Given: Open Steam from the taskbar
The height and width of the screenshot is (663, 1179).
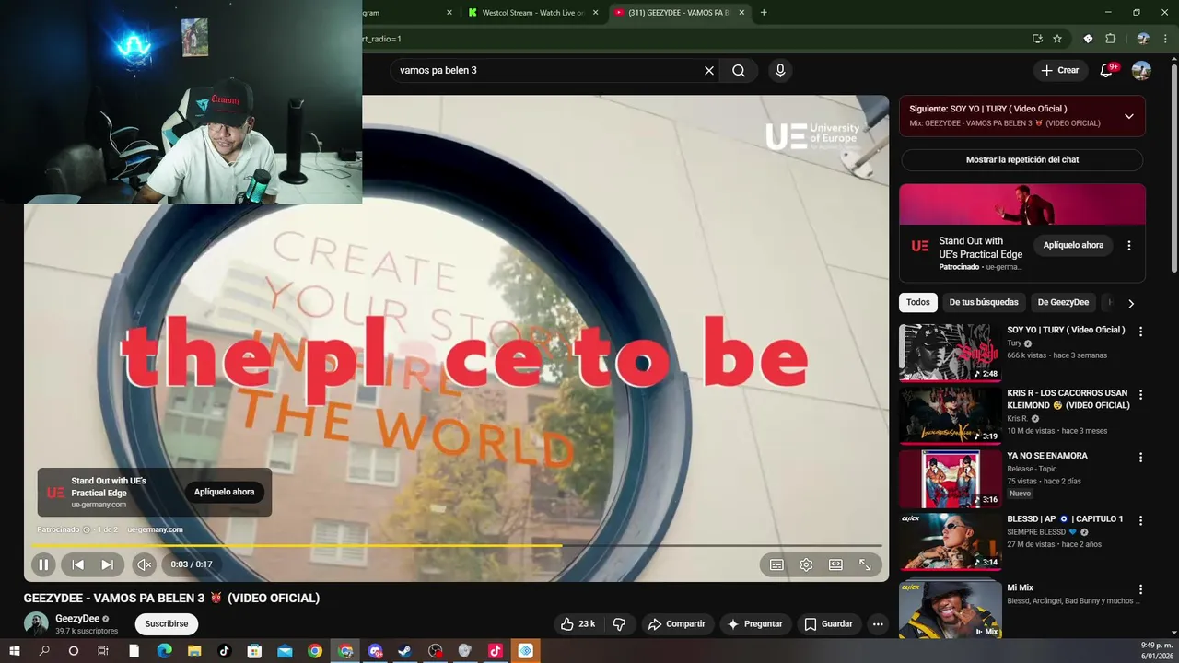Looking at the screenshot, I should pyautogui.click(x=404, y=651).
